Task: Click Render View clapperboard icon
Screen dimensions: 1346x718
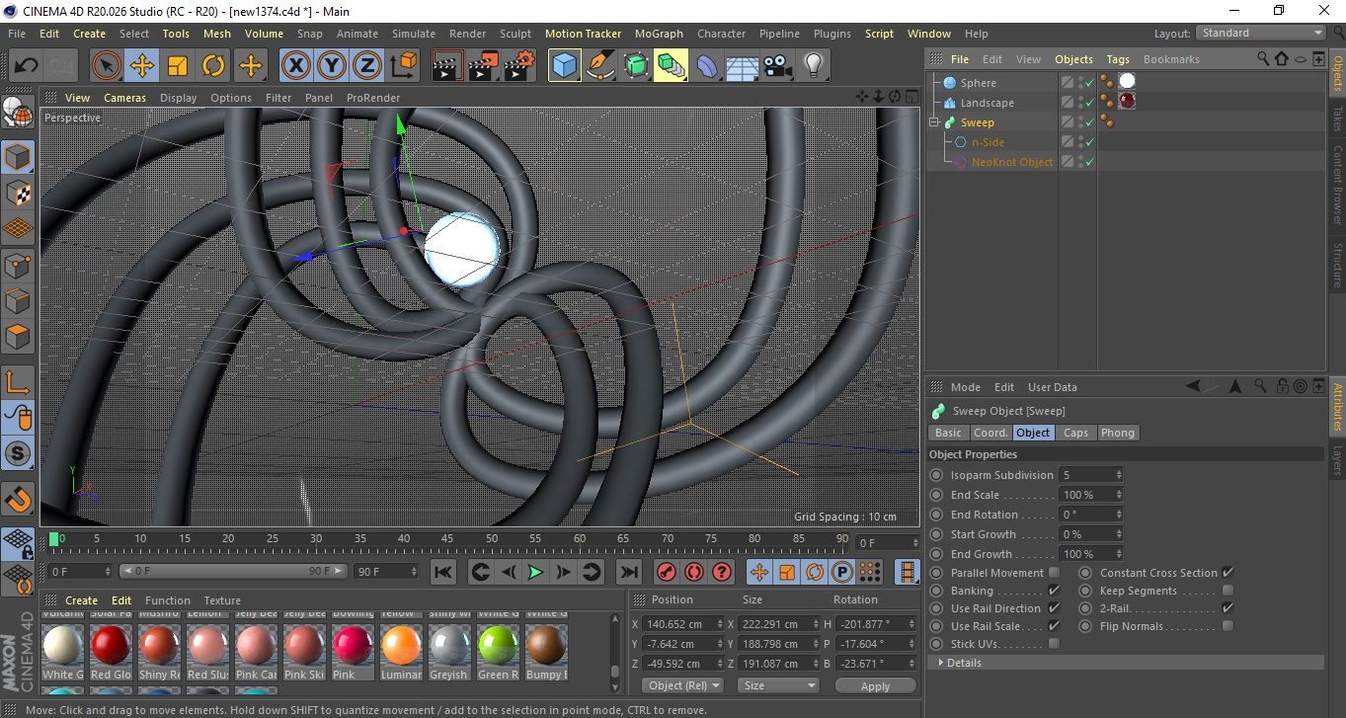Action: click(447, 66)
